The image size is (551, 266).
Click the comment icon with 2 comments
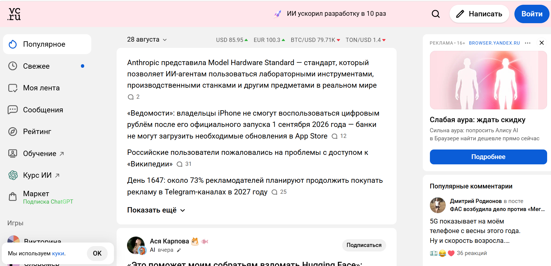click(131, 97)
